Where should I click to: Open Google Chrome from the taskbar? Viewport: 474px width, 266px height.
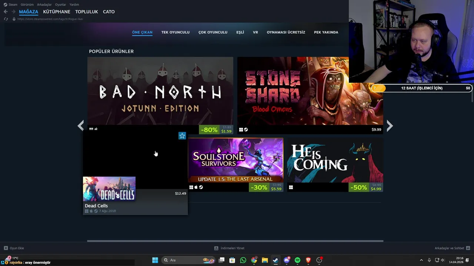[x=254, y=260]
